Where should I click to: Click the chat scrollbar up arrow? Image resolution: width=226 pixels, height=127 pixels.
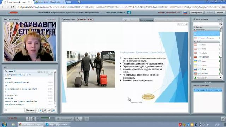click(55, 71)
